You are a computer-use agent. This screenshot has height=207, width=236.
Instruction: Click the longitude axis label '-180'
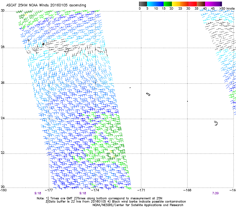coord(3,190)
